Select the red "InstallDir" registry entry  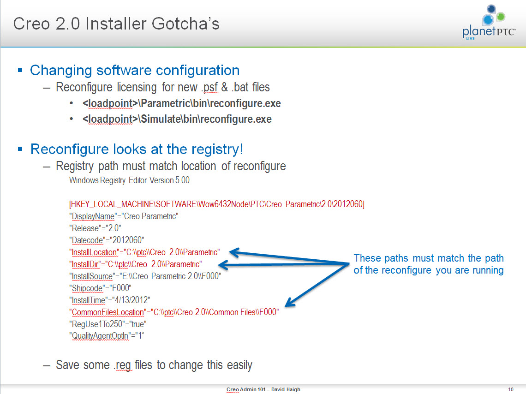[x=136, y=264]
